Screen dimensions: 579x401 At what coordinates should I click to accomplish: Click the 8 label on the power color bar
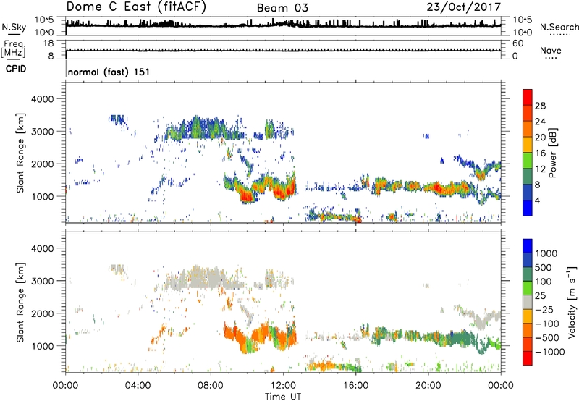tap(538, 185)
